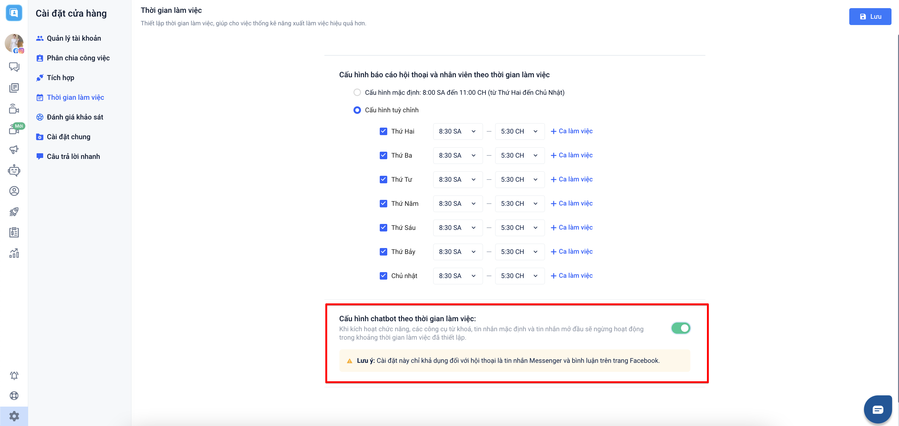Screen dimensions: 899x426
Task: Open Thứ Ba start time dropdown
Action: coord(458,156)
